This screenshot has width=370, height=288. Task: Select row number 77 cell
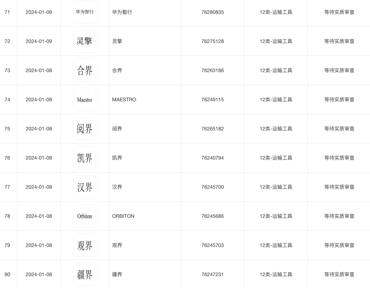click(x=8, y=187)
